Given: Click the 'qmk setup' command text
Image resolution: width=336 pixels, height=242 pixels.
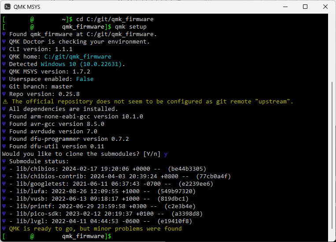Looking at the screenshot, I should click(x=130, y=27).
